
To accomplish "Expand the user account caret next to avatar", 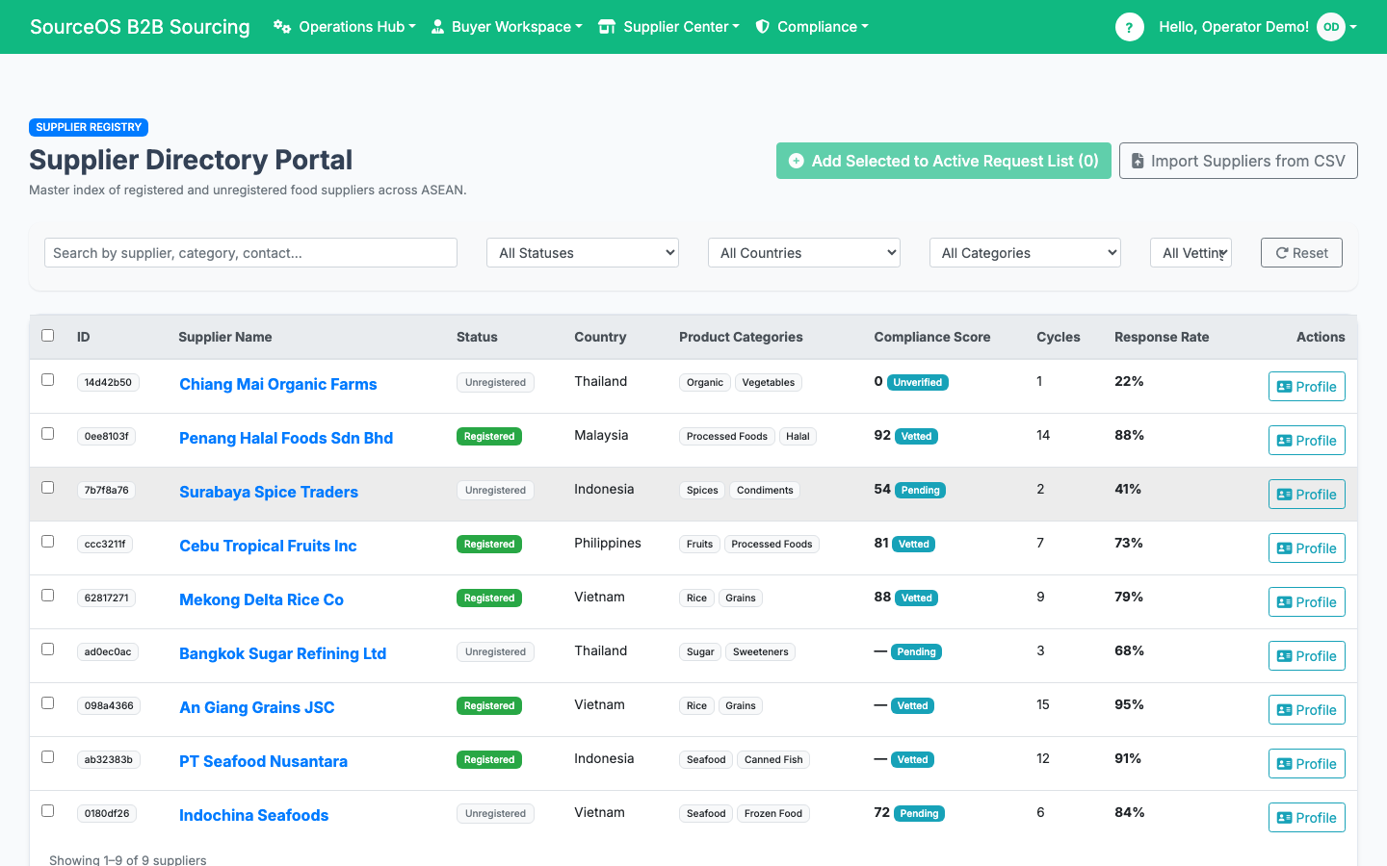I will 1353,27.
